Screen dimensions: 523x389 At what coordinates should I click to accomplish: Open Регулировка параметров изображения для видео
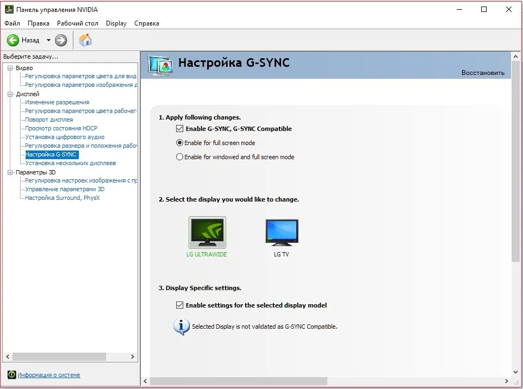[80, 85]
